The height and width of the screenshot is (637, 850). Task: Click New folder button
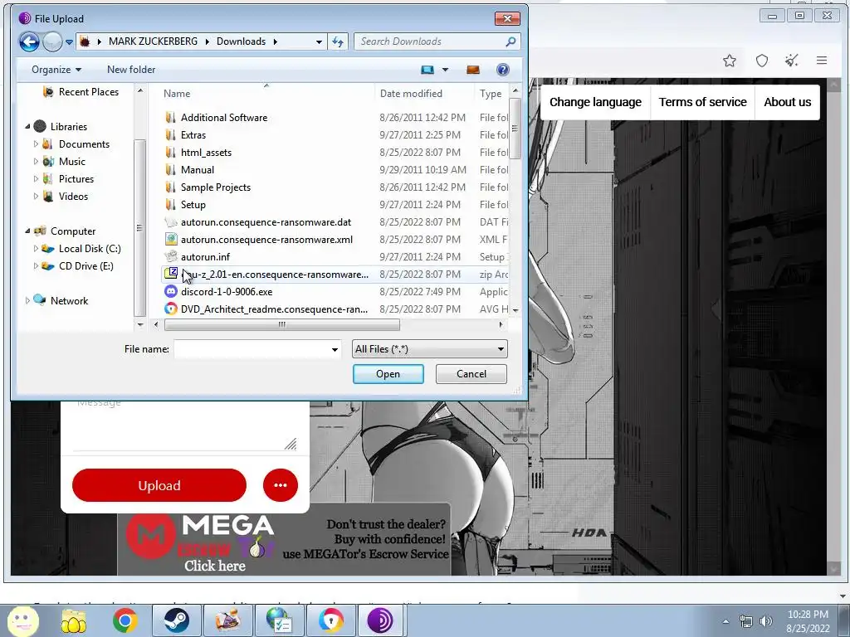[131, 70]
